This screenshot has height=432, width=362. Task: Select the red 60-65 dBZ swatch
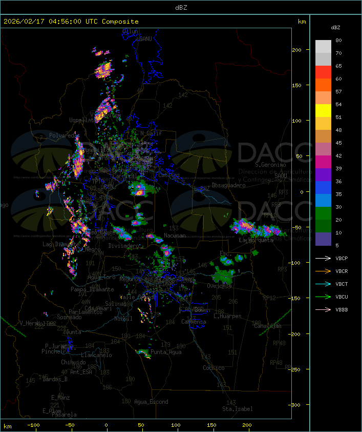pos(323,72)
